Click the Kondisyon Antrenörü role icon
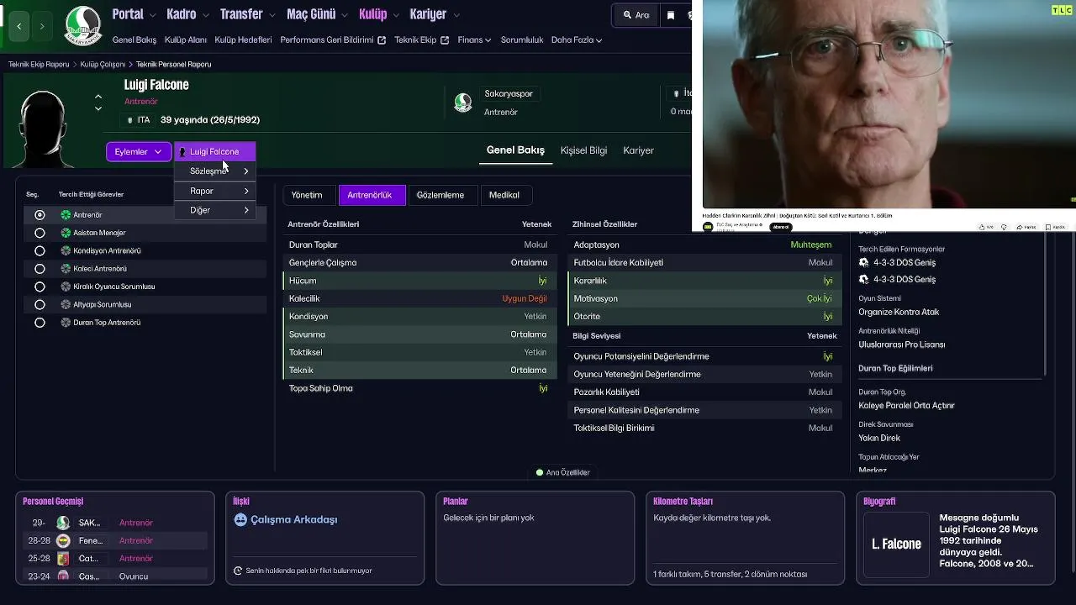 66,250
